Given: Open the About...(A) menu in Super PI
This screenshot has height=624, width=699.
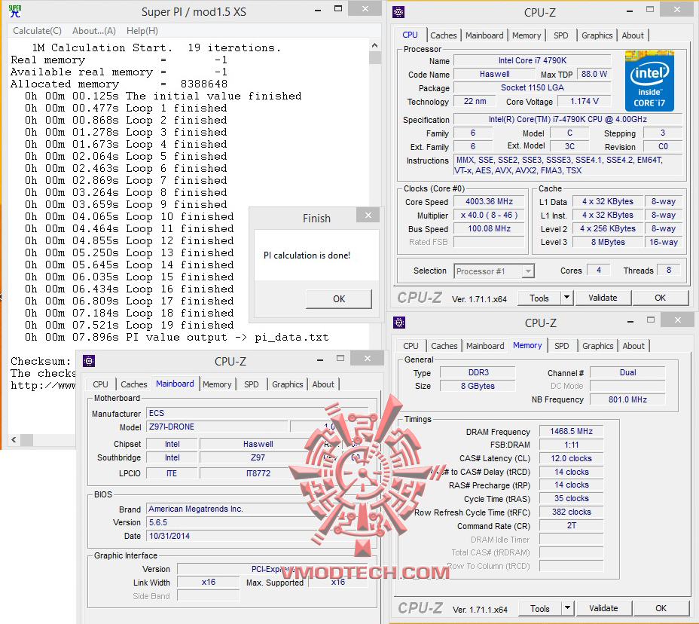Looking at the screenshot, I should coord(94,31).
